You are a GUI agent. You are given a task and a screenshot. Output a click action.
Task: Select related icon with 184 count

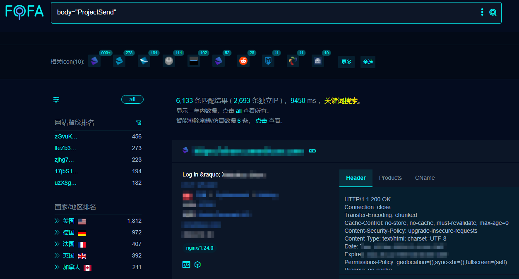coord(144,61)
